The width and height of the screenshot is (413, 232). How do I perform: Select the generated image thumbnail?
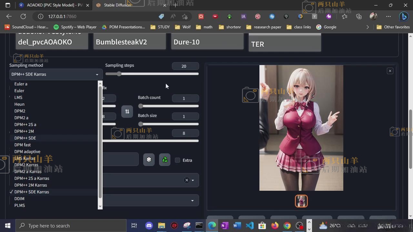click(301, 201)
